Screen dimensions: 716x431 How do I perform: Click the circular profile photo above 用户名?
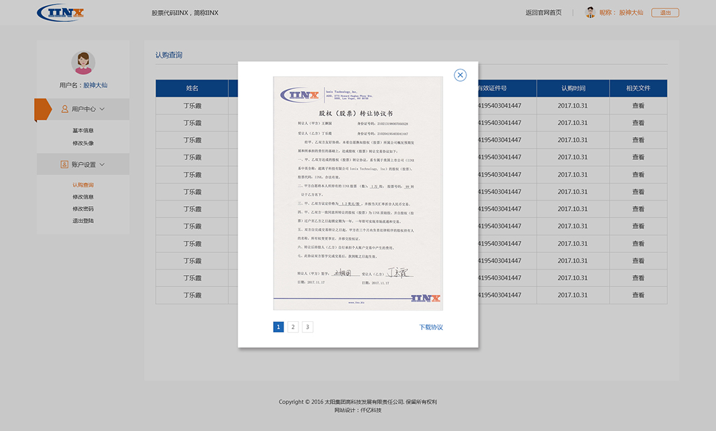pos(82,62)
